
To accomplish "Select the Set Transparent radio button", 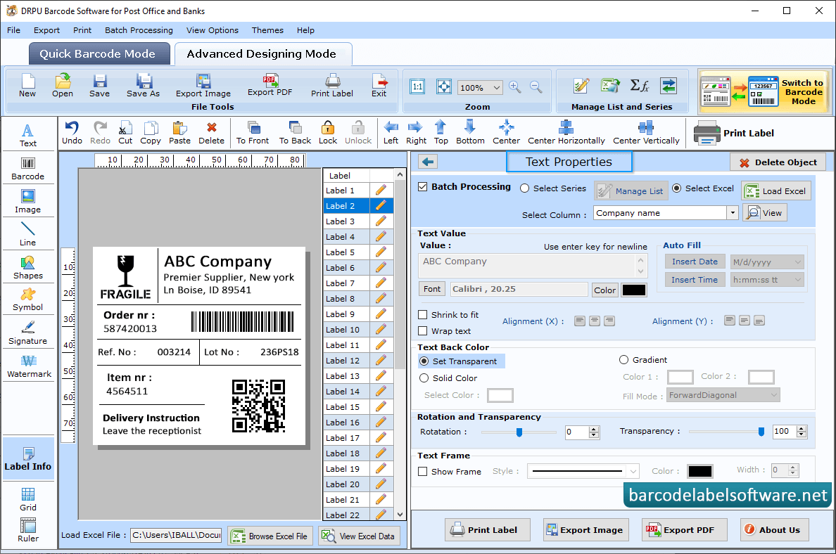I will pyautogui.click(x=424, y=361).
